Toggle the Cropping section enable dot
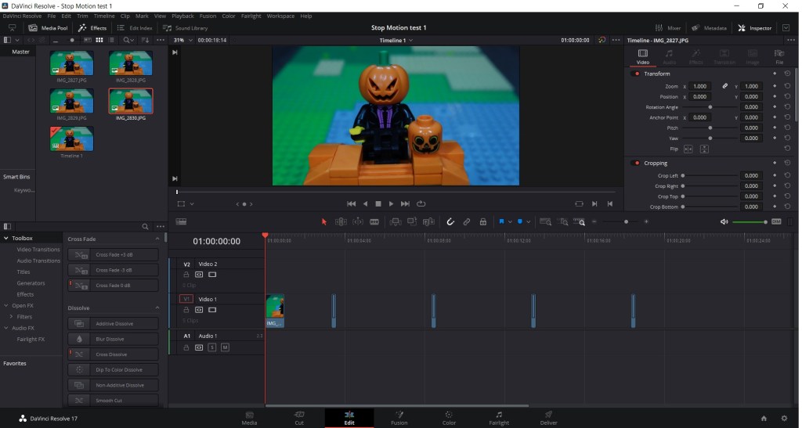The width and height of the screenshot is (802, 428). 637,163
